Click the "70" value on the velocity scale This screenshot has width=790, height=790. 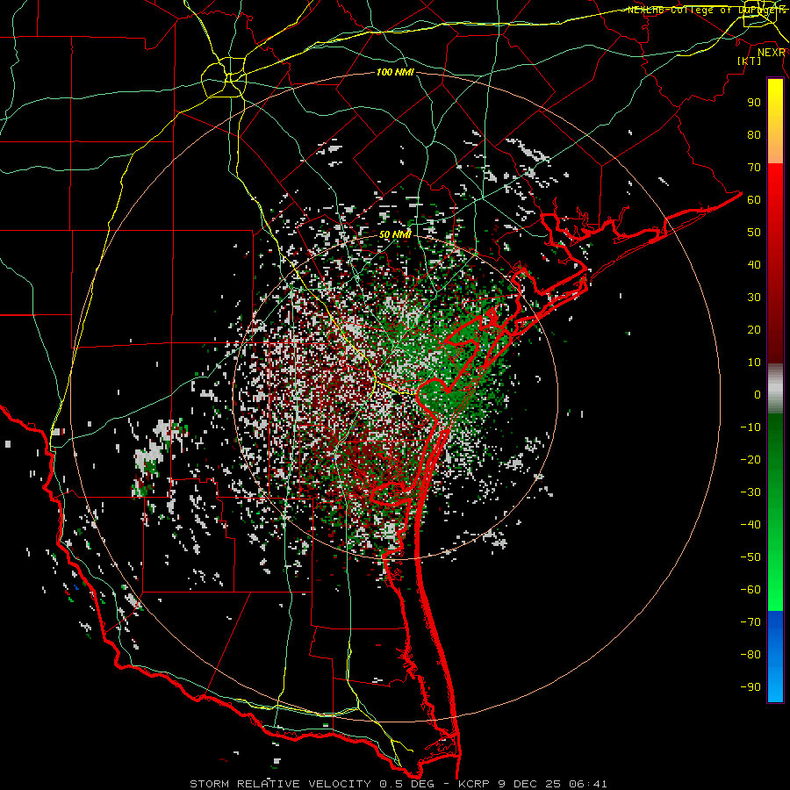pos(754,168)
